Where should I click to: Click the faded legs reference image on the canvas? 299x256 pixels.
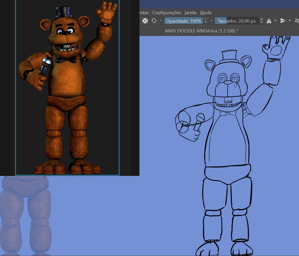click(25, 216)
